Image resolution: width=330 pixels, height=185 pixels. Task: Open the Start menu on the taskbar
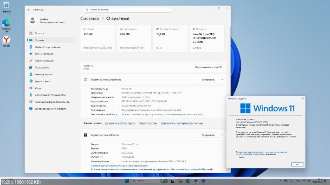[127, 181]
